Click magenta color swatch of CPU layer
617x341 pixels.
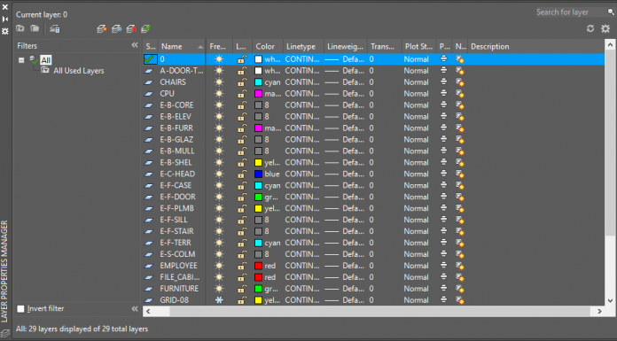(x=258, y=94)
